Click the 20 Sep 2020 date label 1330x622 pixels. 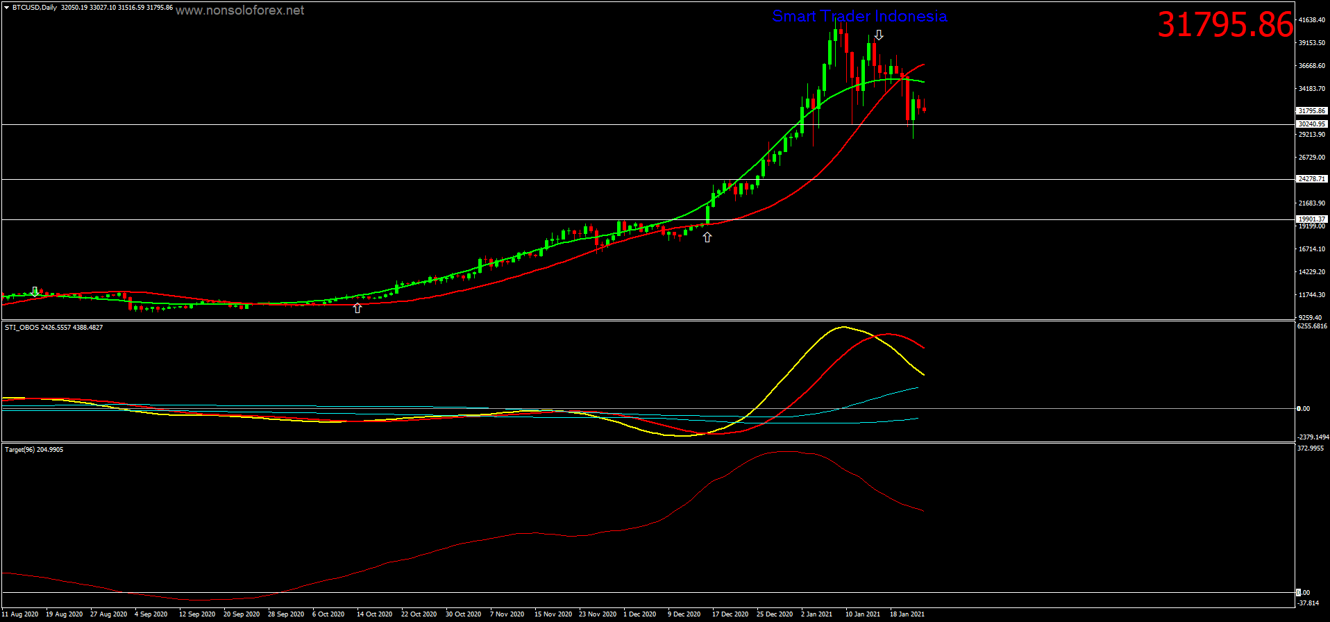pyautogui.click(x=242, y=614)
